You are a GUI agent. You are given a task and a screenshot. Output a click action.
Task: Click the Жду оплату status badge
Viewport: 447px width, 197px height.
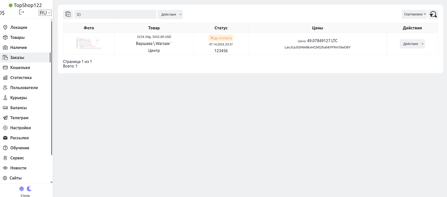click(221, 38)
